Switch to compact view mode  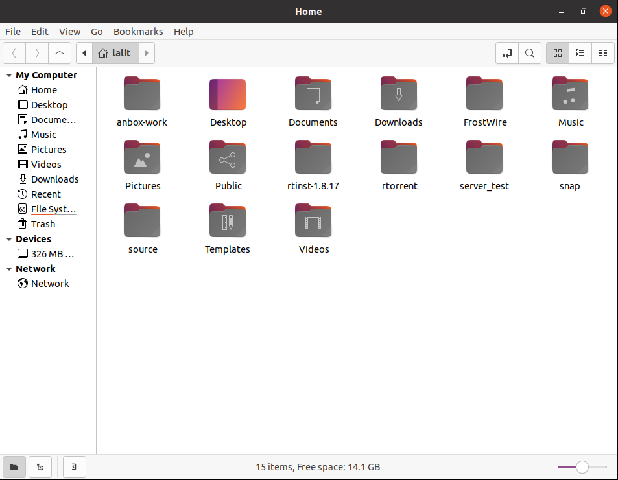click(603, 53)
